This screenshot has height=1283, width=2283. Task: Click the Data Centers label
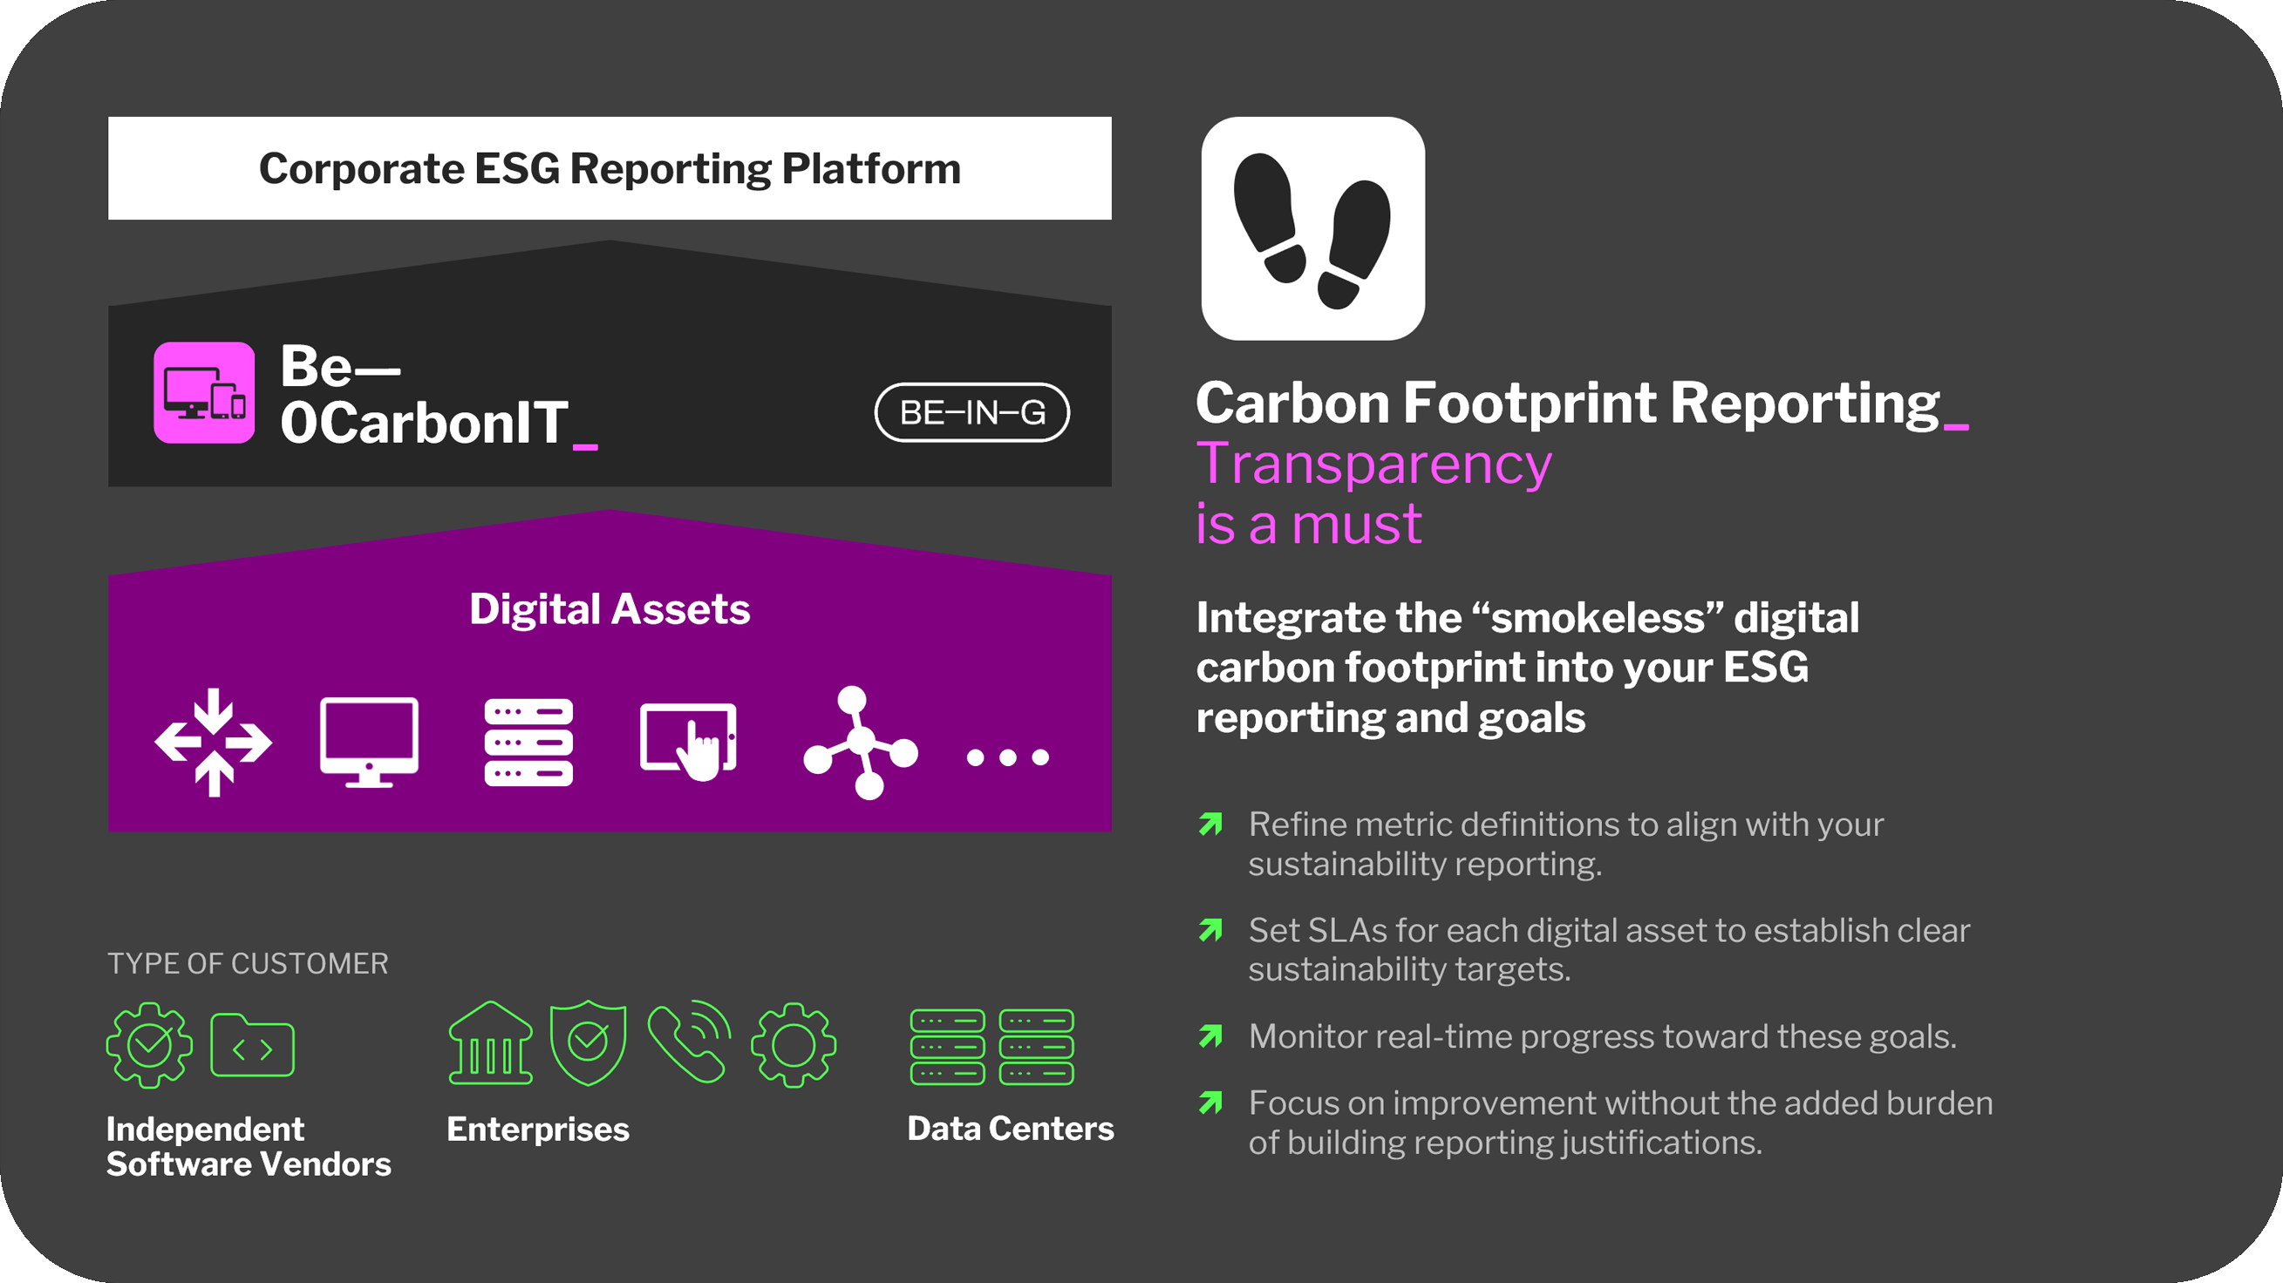1011,1129
